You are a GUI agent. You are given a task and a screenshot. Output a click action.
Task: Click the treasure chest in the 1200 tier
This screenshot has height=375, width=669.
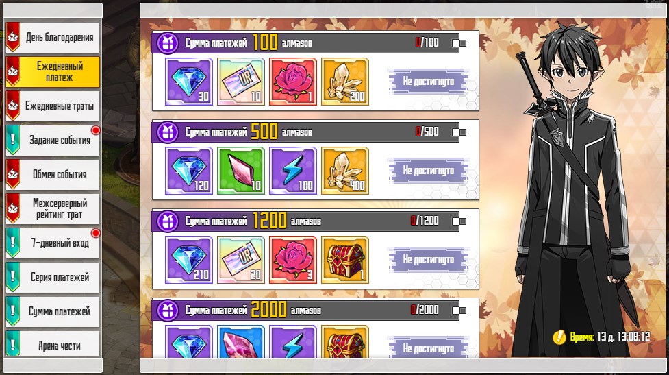(344, 260)
